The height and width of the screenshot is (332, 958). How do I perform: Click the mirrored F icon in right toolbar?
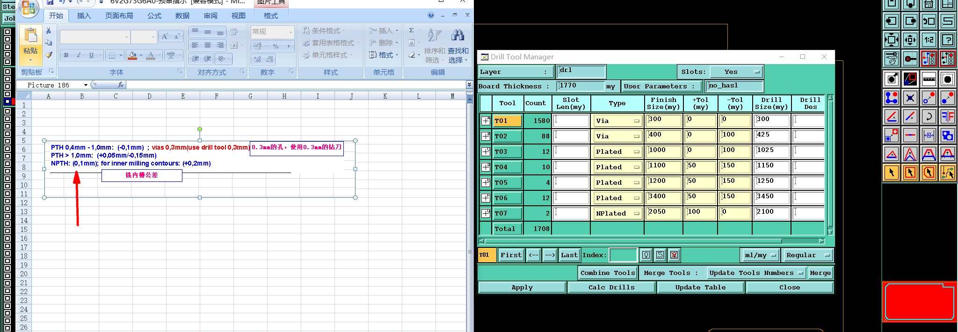pyautogui.click(x=947, y=116)
